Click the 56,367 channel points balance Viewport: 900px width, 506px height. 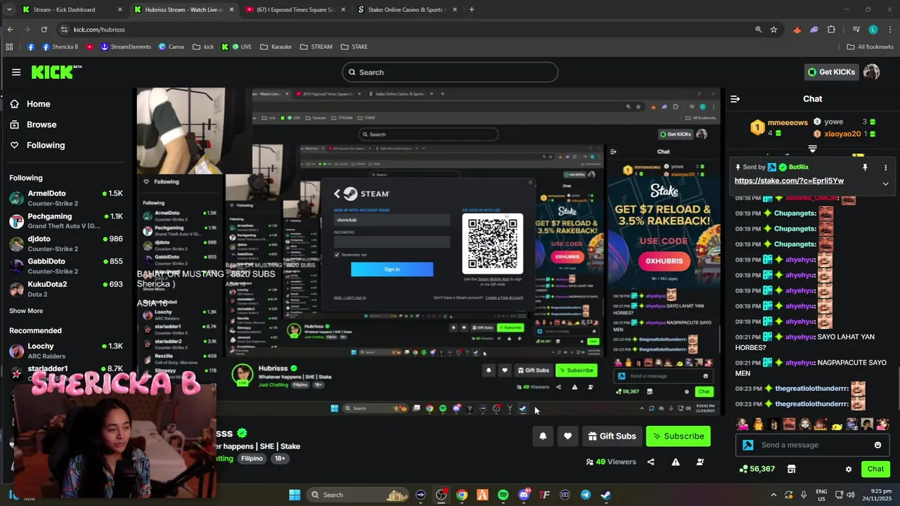pos(757,469)
